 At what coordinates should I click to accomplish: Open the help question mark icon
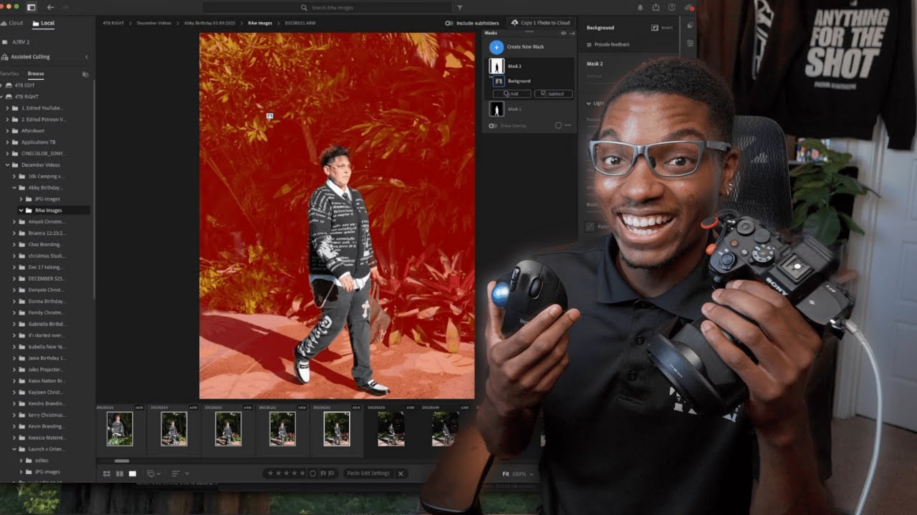pos(672,7)
